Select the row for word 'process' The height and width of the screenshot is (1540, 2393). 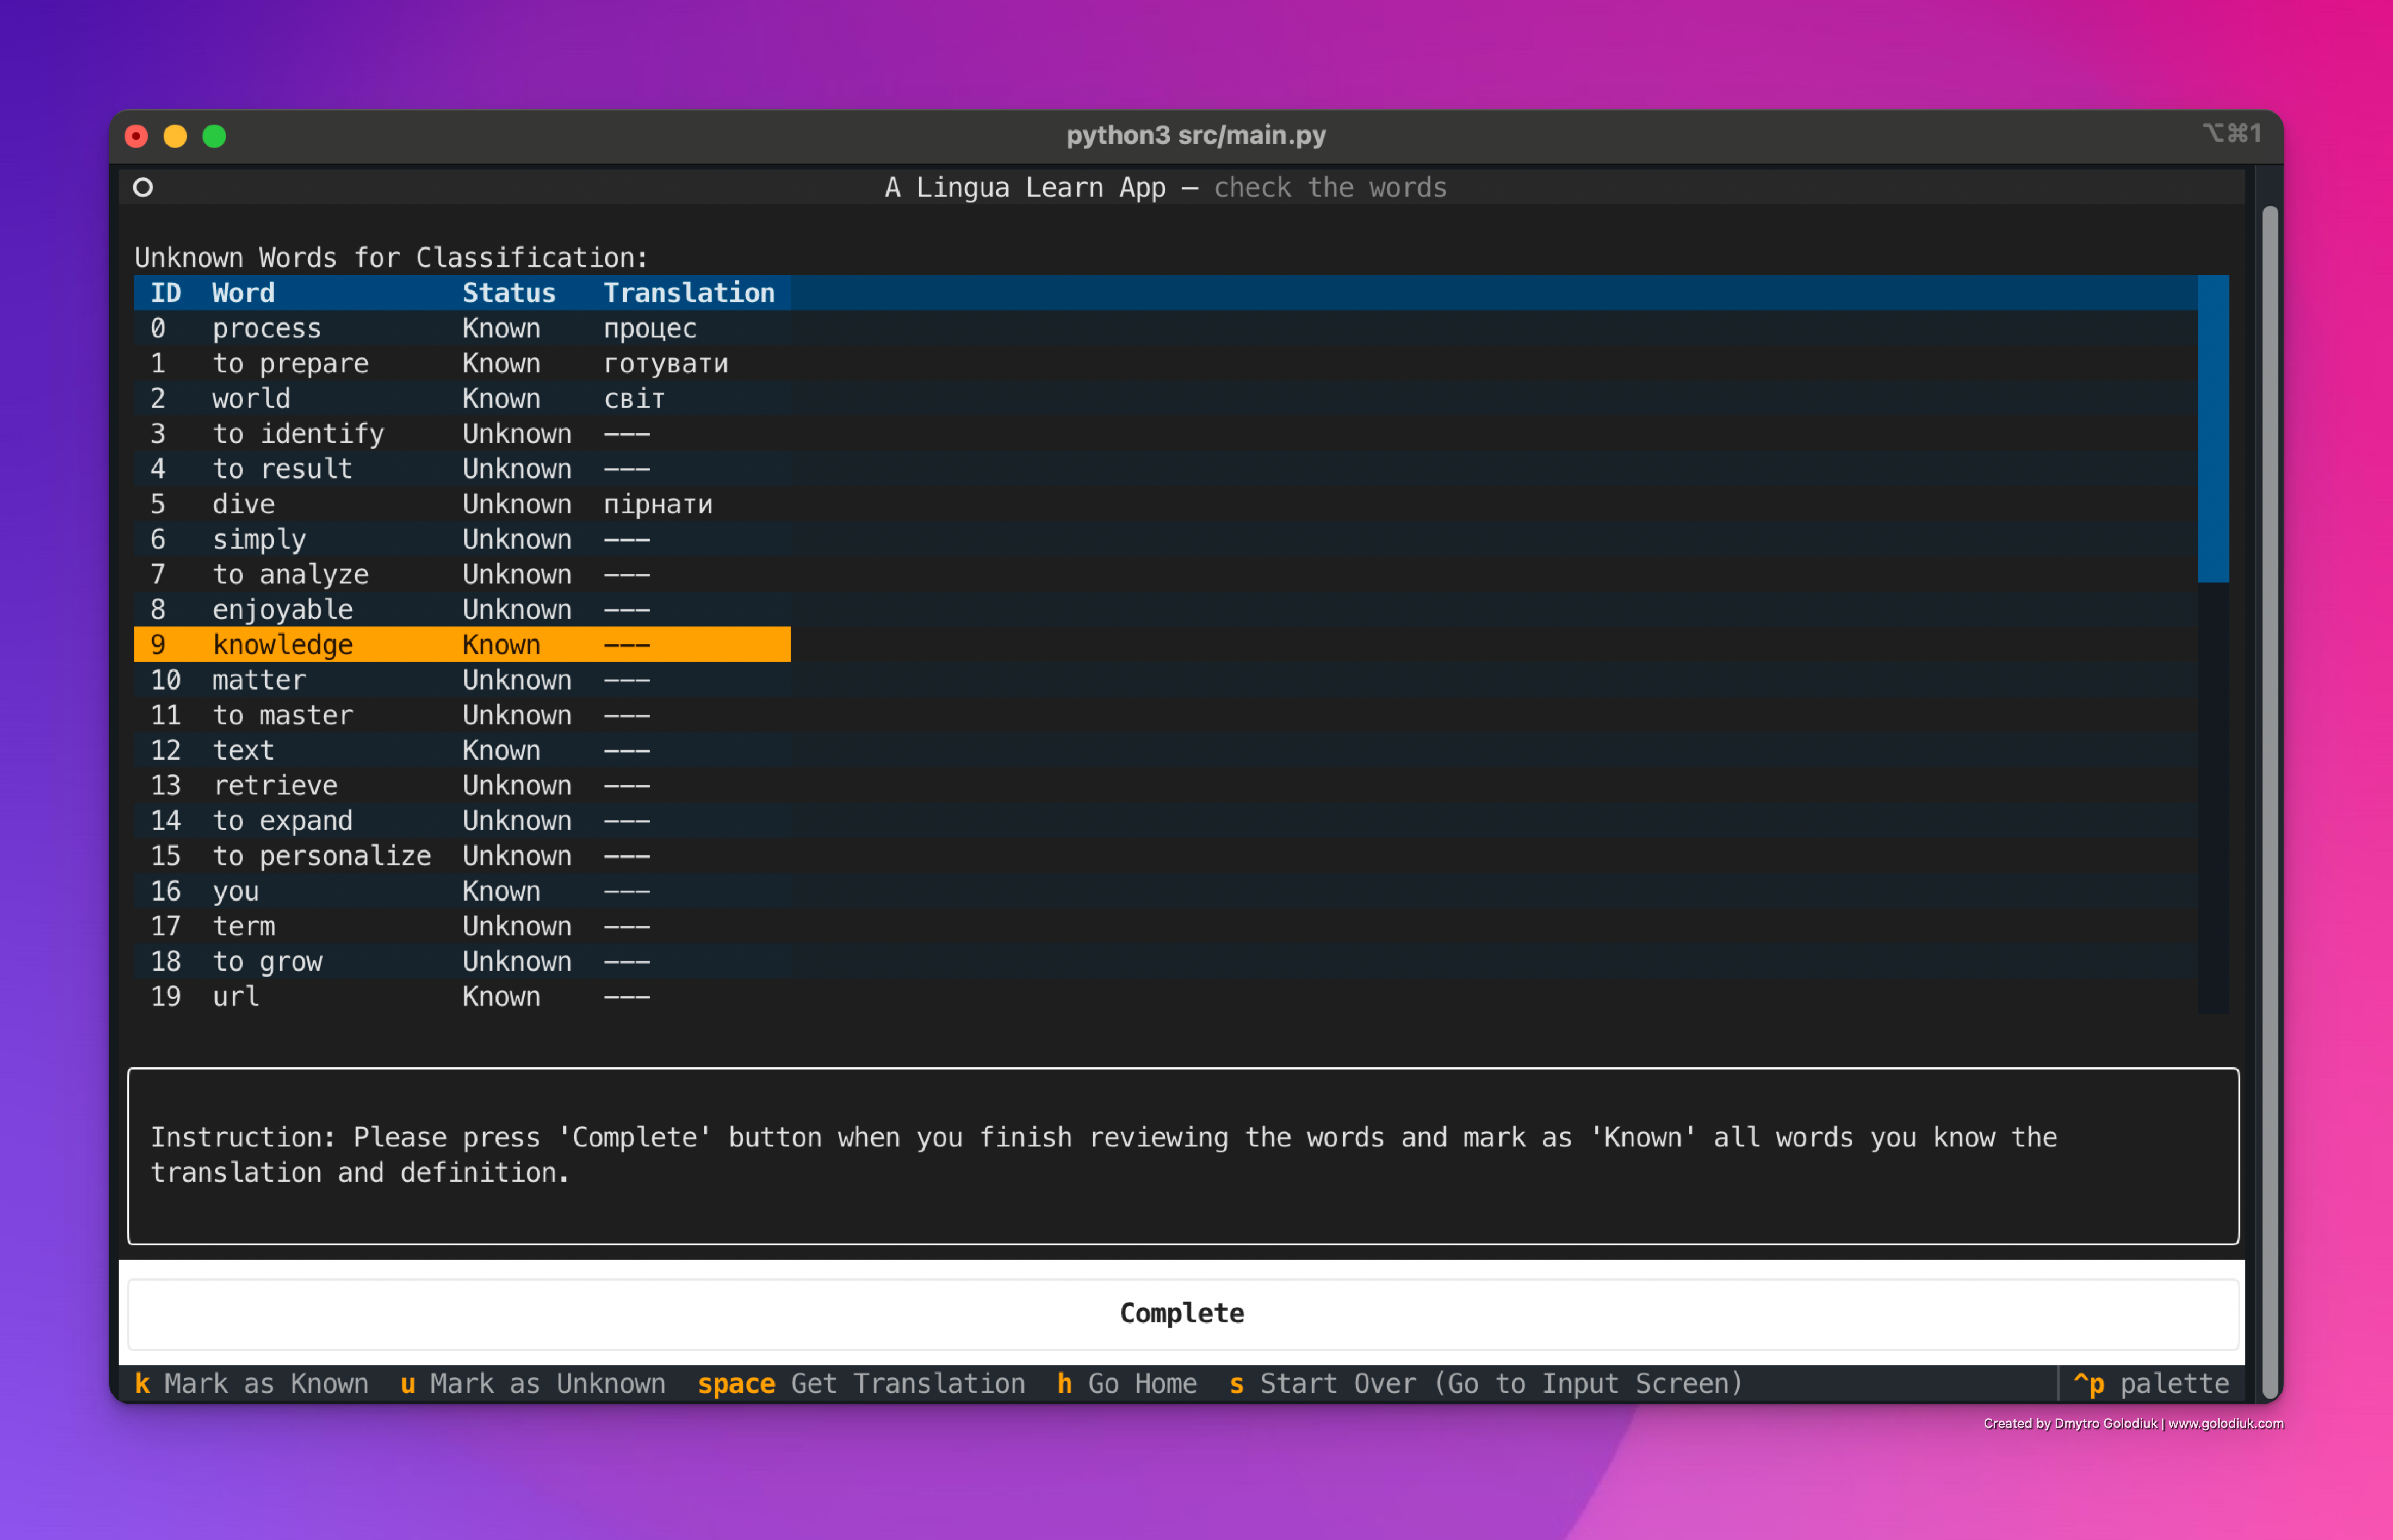click(x=462, y=328)
